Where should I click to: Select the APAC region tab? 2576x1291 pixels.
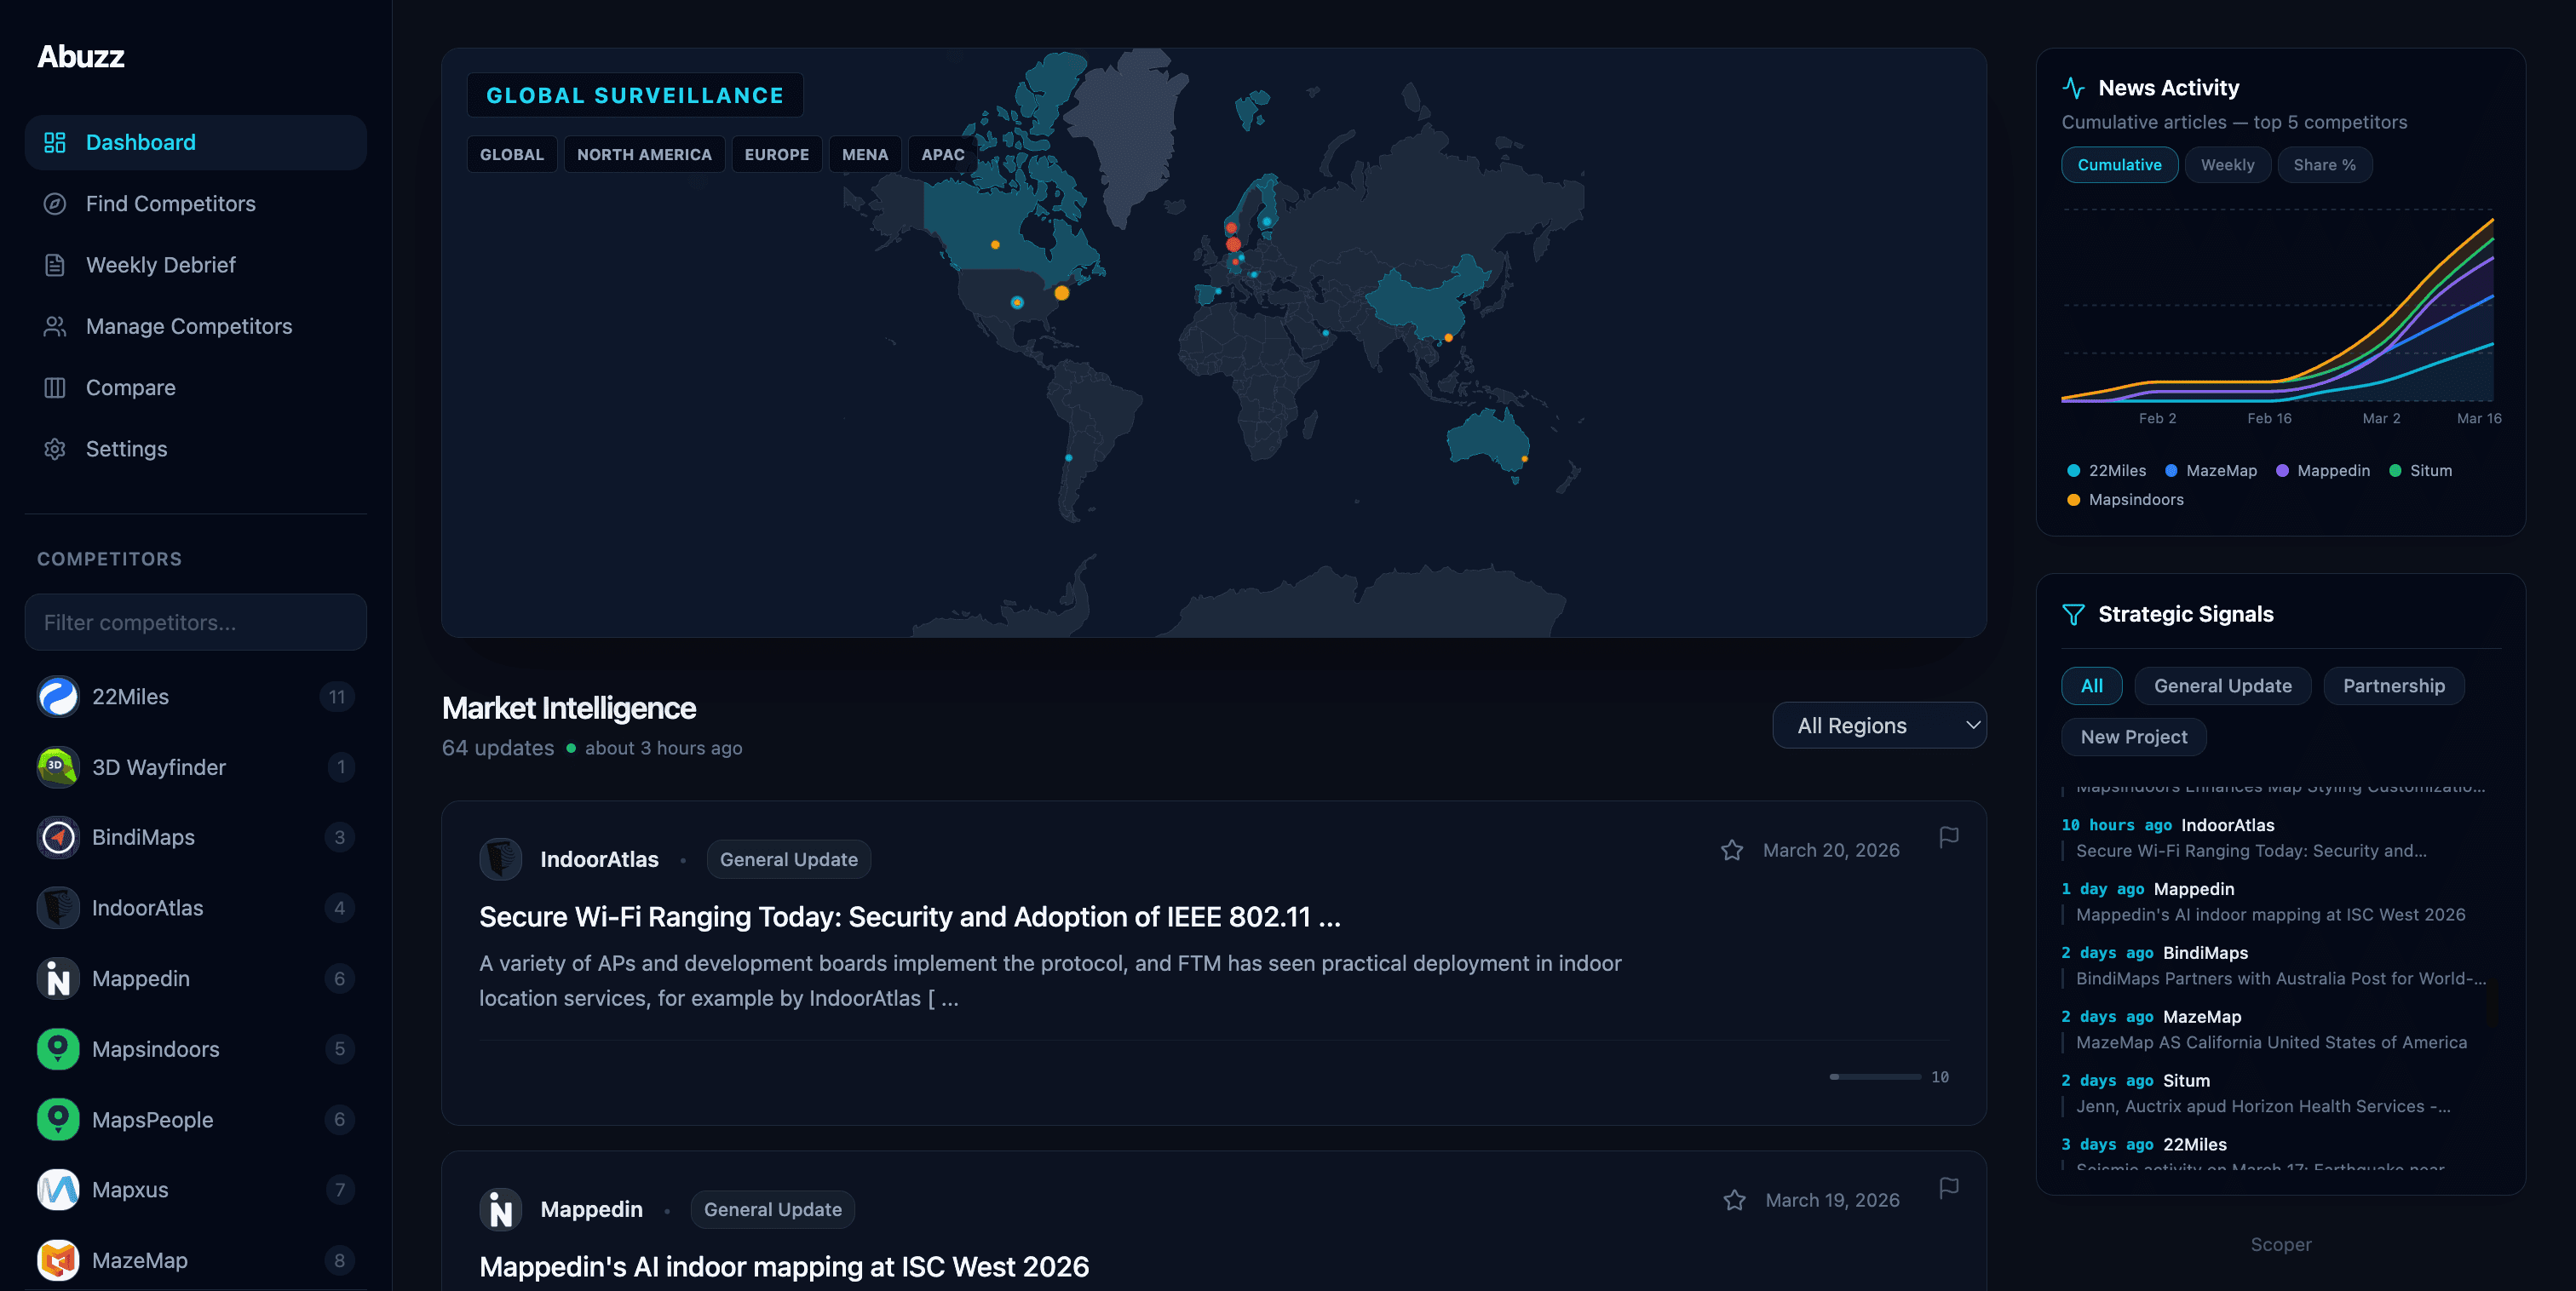pos(941,154)
